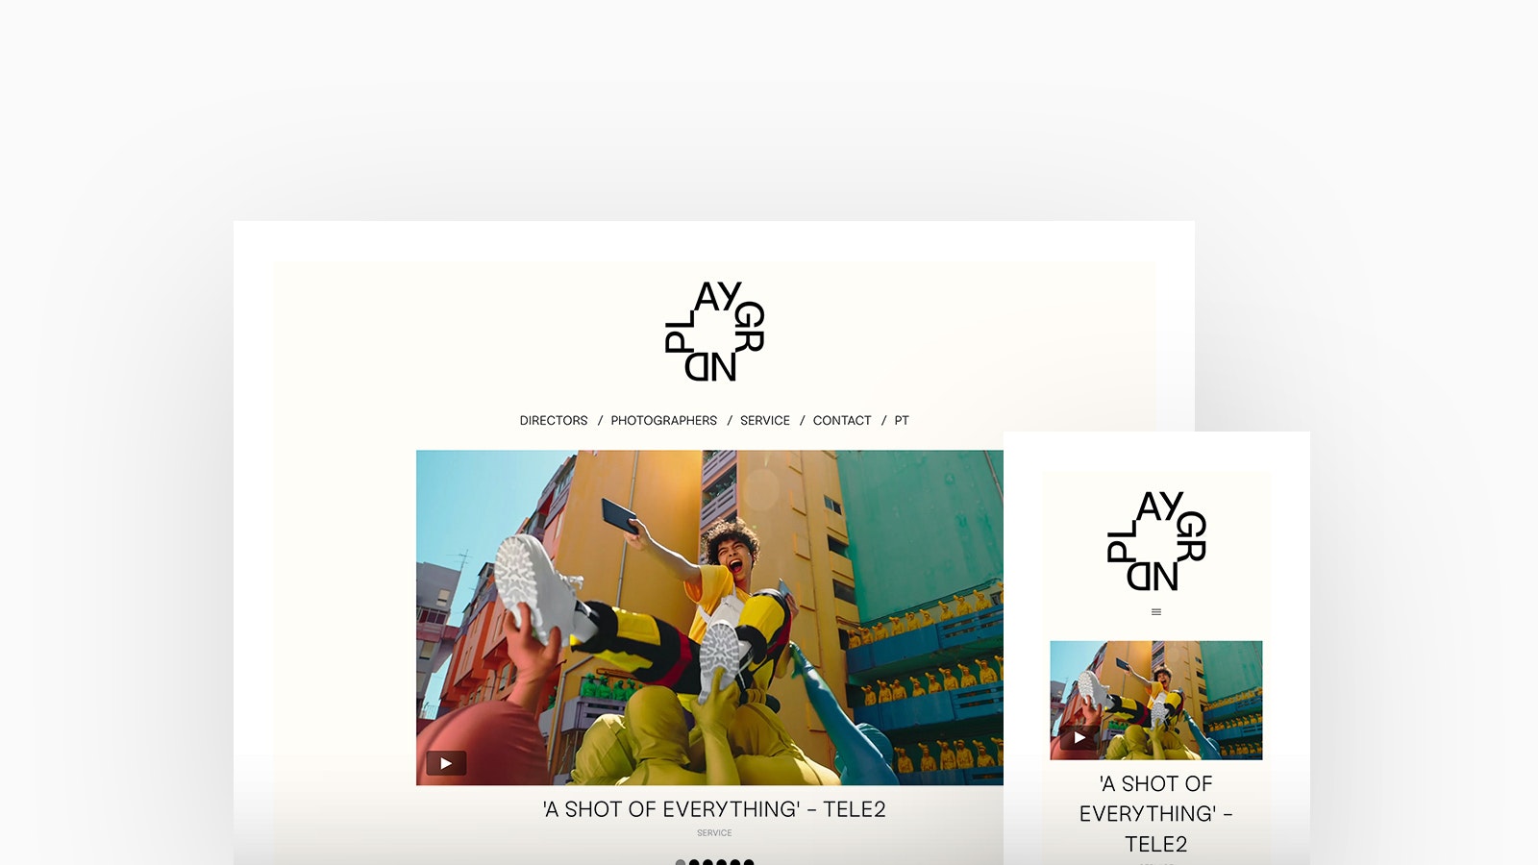Open the PHOTOGRAPHERS menu item

tap(663, 421)
